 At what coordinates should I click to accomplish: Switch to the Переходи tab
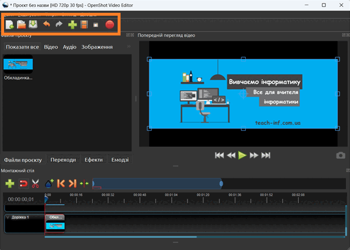pyautogui.click(x=63, y=160)
